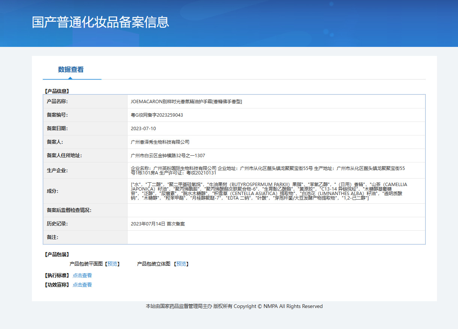Click the product name JOEMACARON别样时光香氛精油护手霜
Image resolution: width=458 pixels, height=329 pixels.
[186, 102]
